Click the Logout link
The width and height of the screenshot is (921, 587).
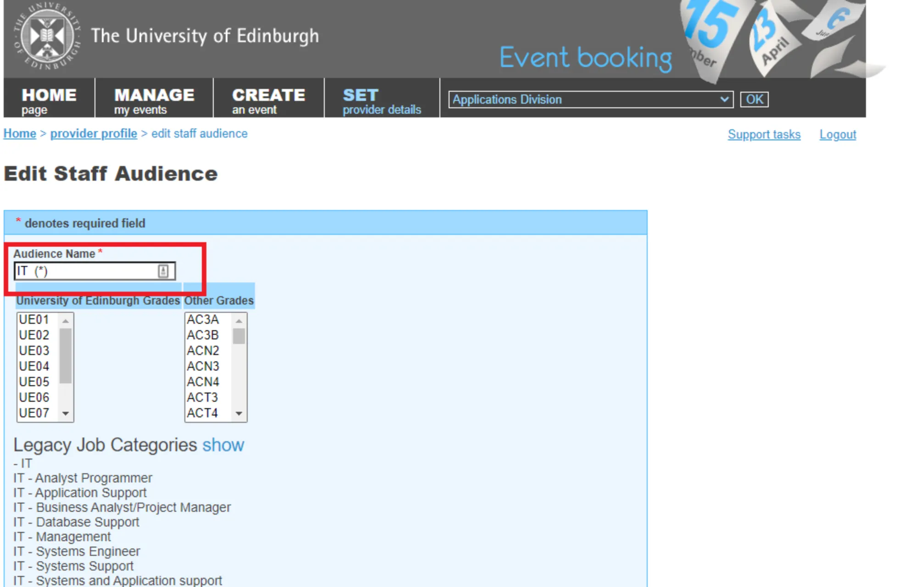(x=838, y=134)
